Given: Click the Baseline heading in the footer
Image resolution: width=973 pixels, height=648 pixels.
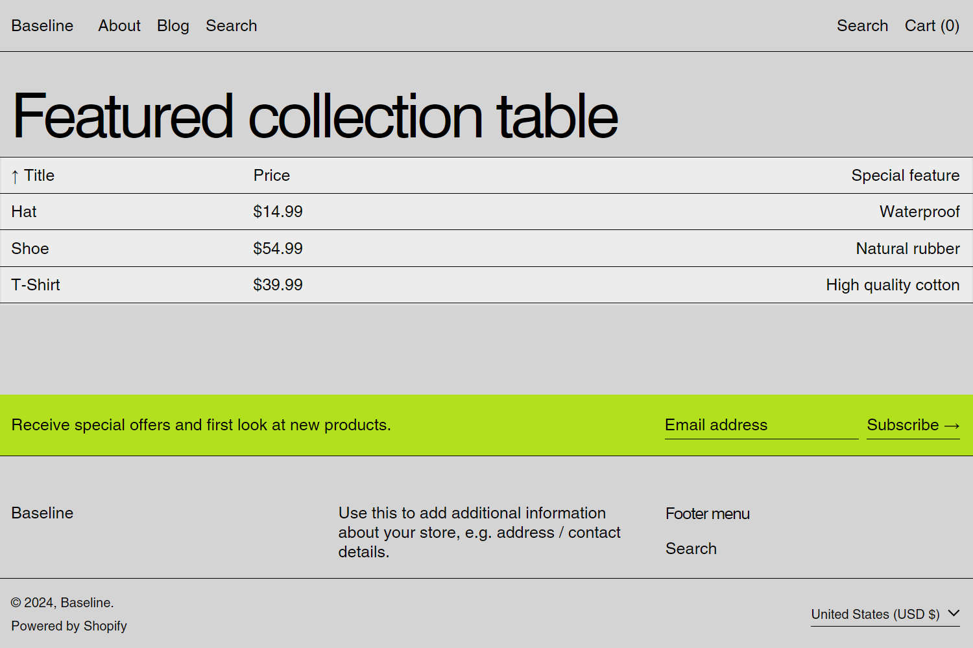Looking at the screenshot, I should pos(42,513).
